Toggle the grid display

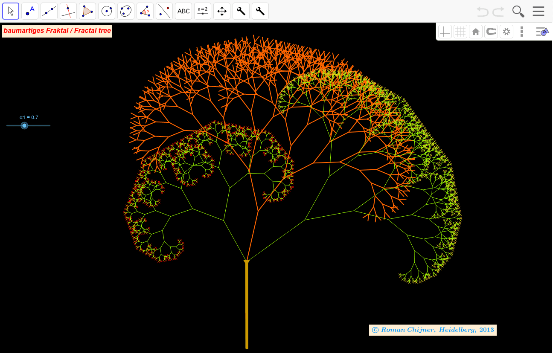click(460, 32)
